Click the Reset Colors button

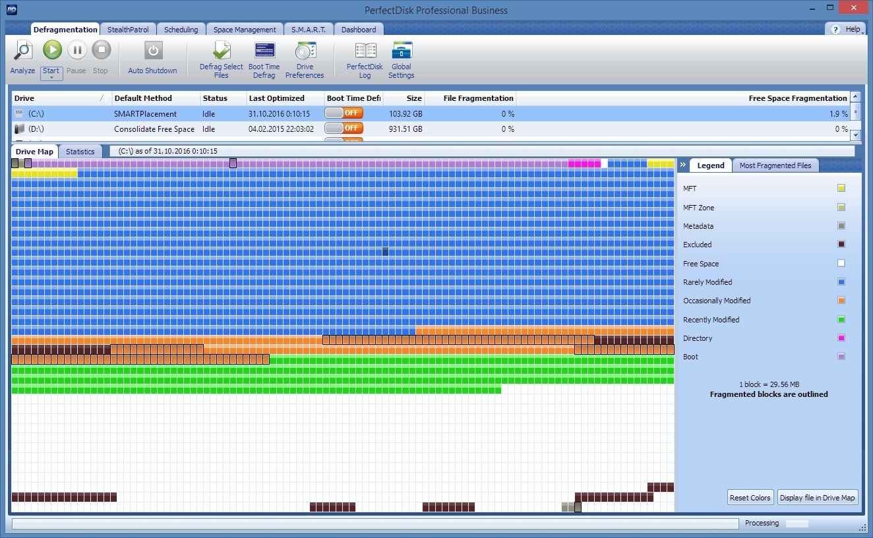click(750, 498)
